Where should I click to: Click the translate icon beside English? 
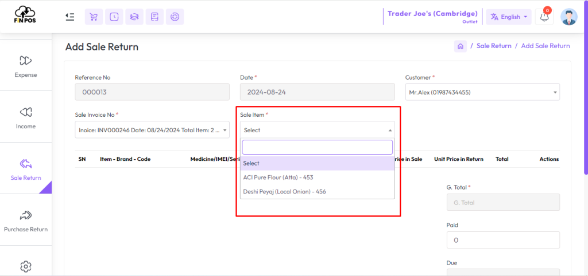click(x=494, y=17)
